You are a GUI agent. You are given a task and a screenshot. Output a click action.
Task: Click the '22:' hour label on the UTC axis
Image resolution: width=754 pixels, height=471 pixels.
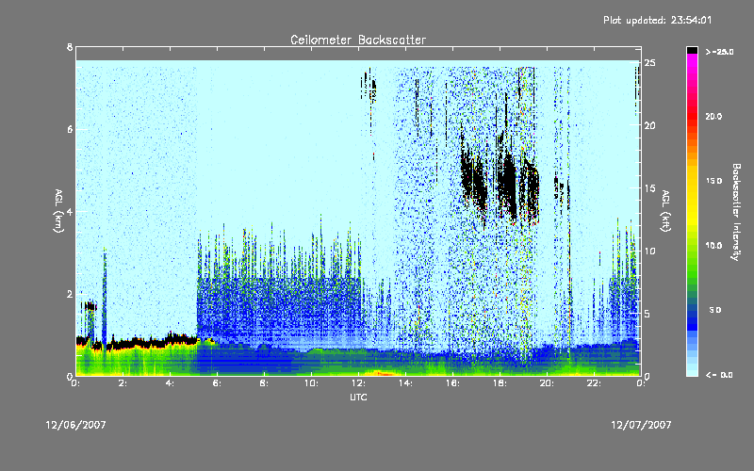pos(595,383)
